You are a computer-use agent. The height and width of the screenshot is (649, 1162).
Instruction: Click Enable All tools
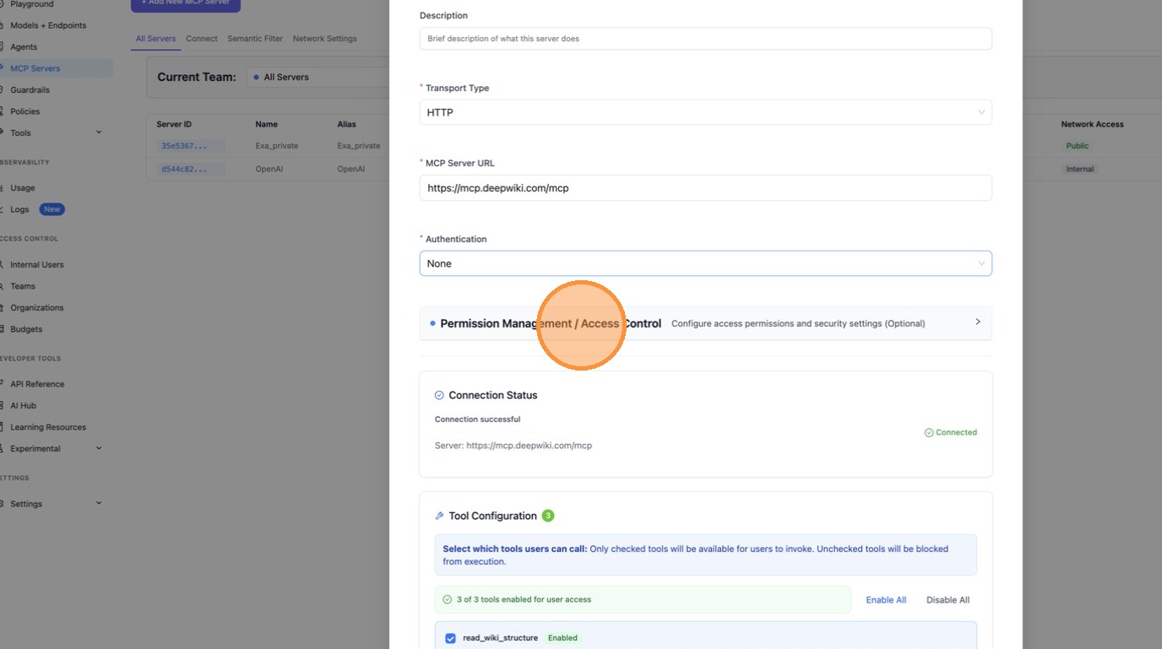886,600
